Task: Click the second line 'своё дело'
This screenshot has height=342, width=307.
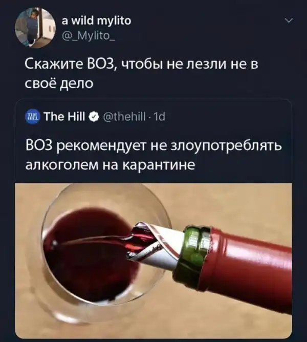Action: point(59,83)
